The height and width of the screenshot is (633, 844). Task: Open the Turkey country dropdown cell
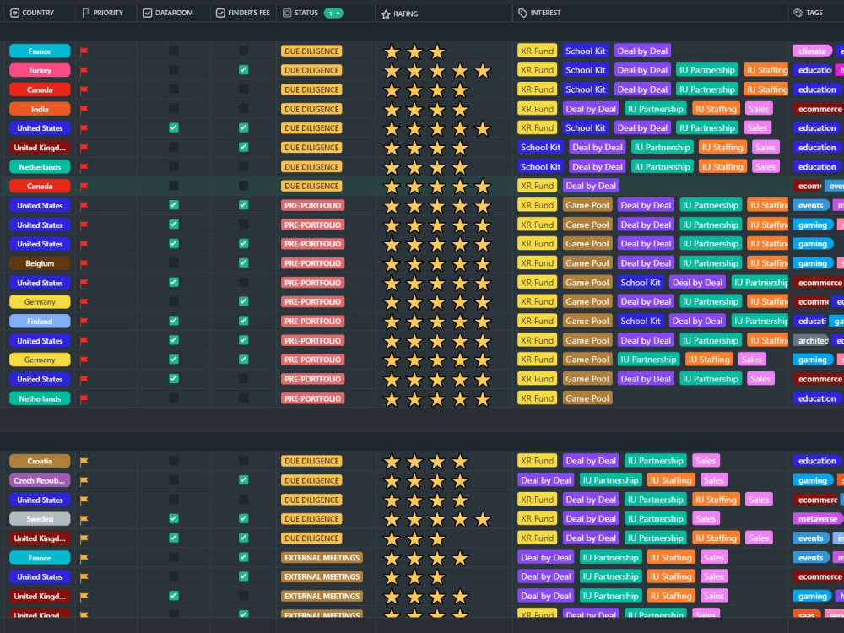click(40, 71)
